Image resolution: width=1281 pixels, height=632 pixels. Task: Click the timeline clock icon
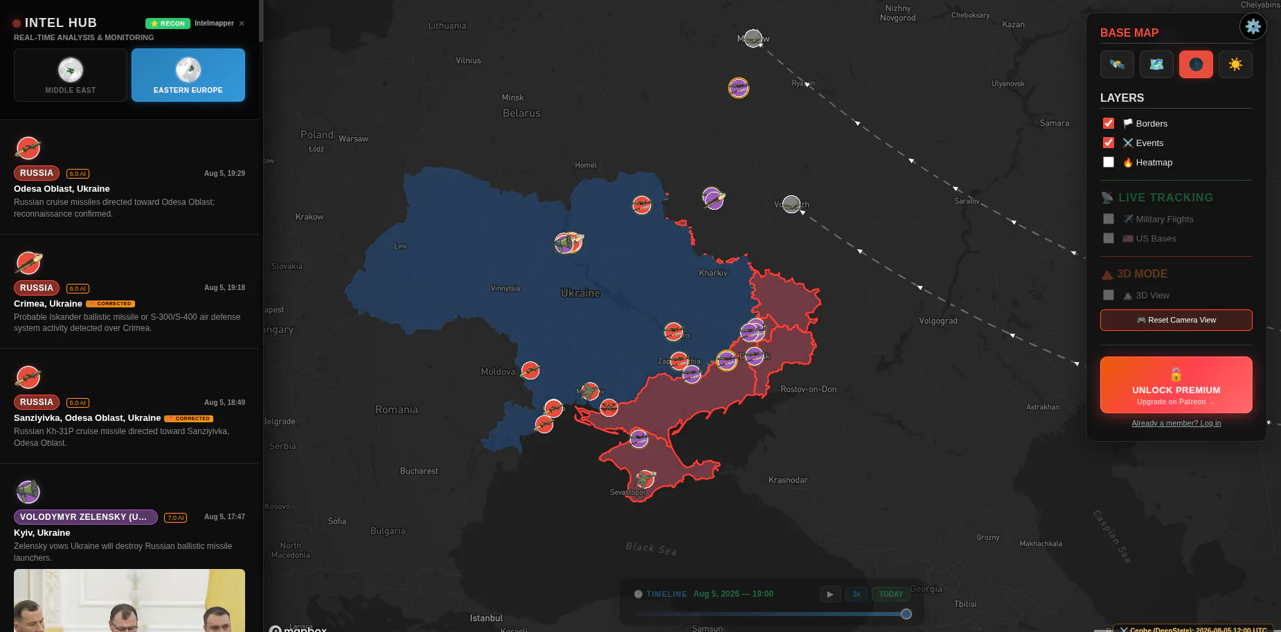(638, 594)
